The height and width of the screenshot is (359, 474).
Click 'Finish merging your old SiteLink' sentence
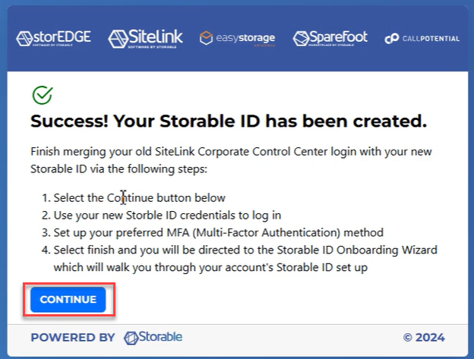[112, 152]
